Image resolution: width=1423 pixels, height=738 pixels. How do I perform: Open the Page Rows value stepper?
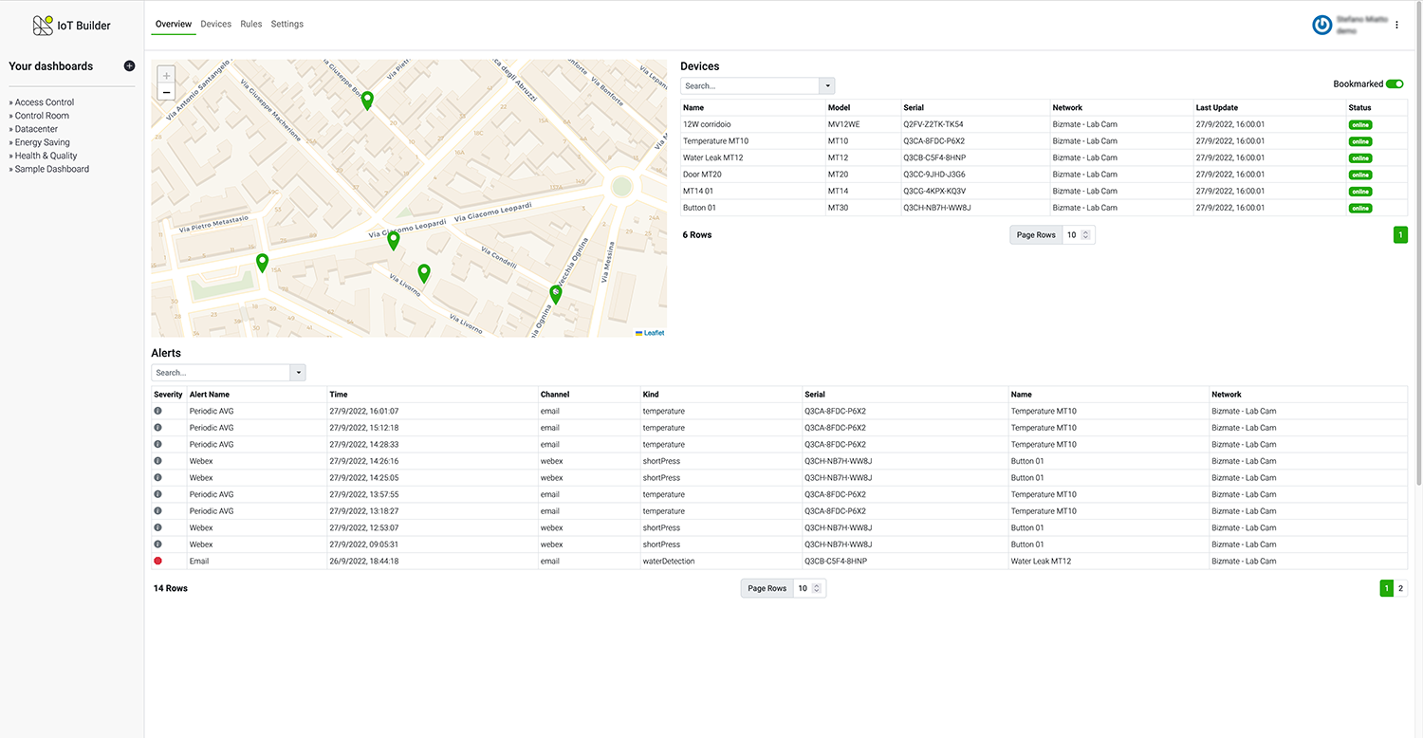(x=1087, y=234)
